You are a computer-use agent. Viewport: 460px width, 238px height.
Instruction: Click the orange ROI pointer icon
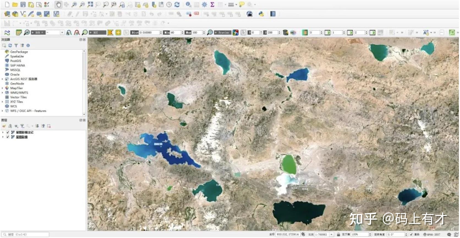110,32
